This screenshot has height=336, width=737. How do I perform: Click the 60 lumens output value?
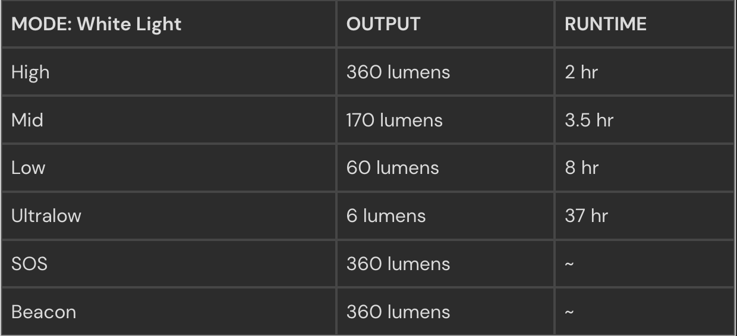(x=393, y=168)
